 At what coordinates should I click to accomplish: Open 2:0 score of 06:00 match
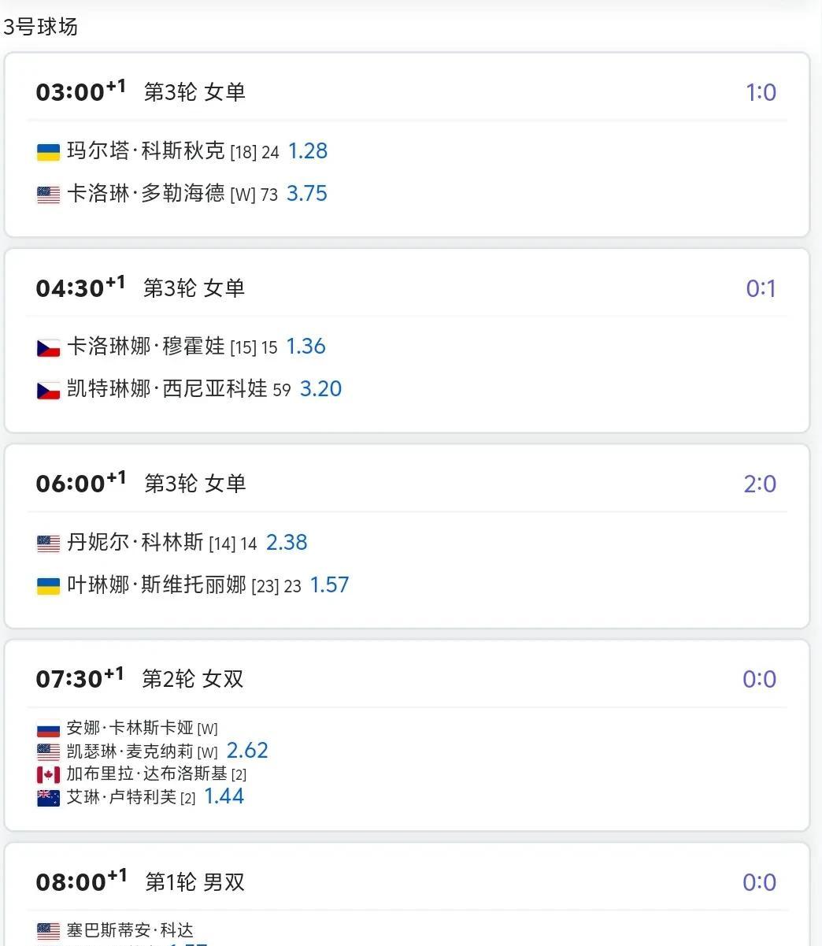760,484
